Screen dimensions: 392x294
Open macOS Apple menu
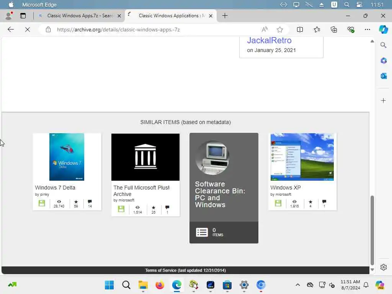point(11,5)
